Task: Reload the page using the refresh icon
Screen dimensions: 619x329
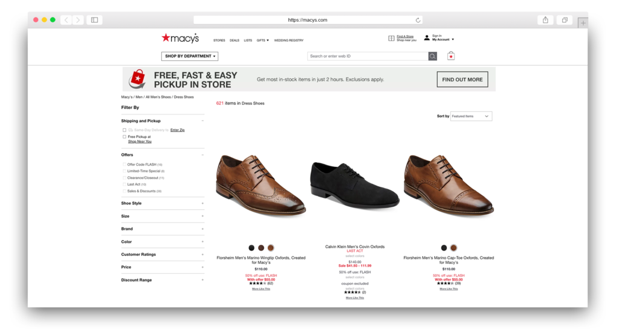Action: tap(418, 20)
